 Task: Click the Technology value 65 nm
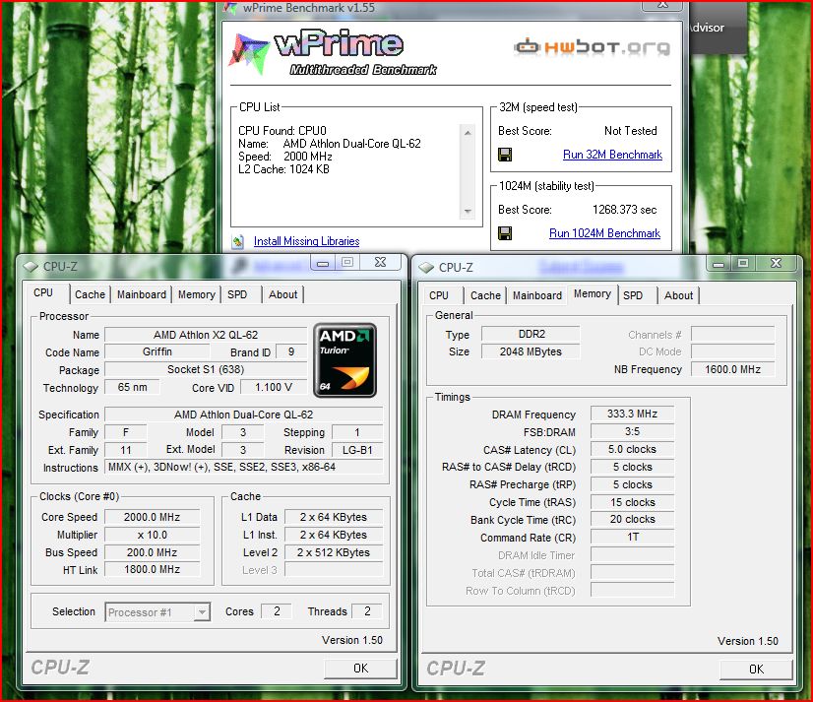pyautogui.click(x=132, y=388)
